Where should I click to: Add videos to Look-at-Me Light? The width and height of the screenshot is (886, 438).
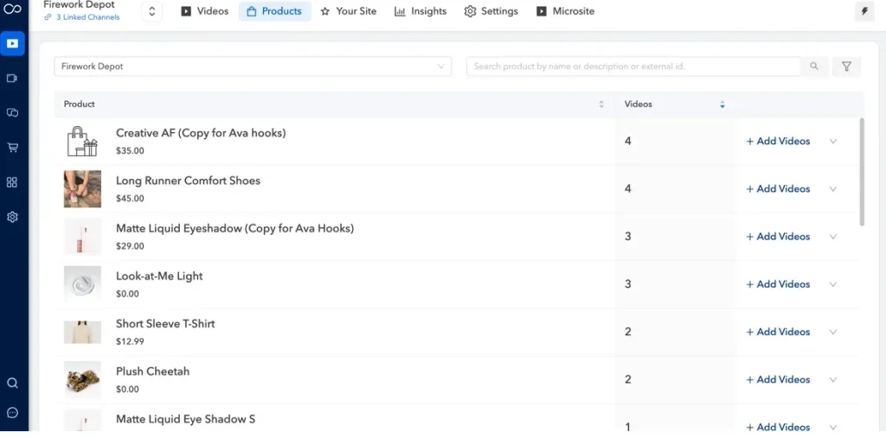(x=778, y=284)
